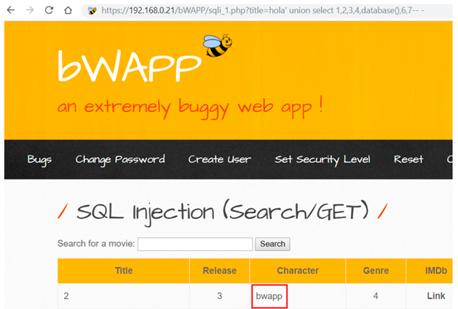Open the IMDb Link in the result row
The width and height of the screenshot is (458, 309).
(x=435, y=297)
